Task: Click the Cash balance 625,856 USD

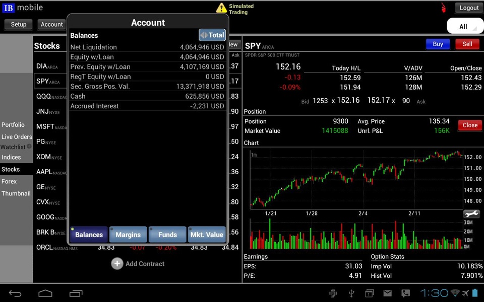Action: click(204, 96)
